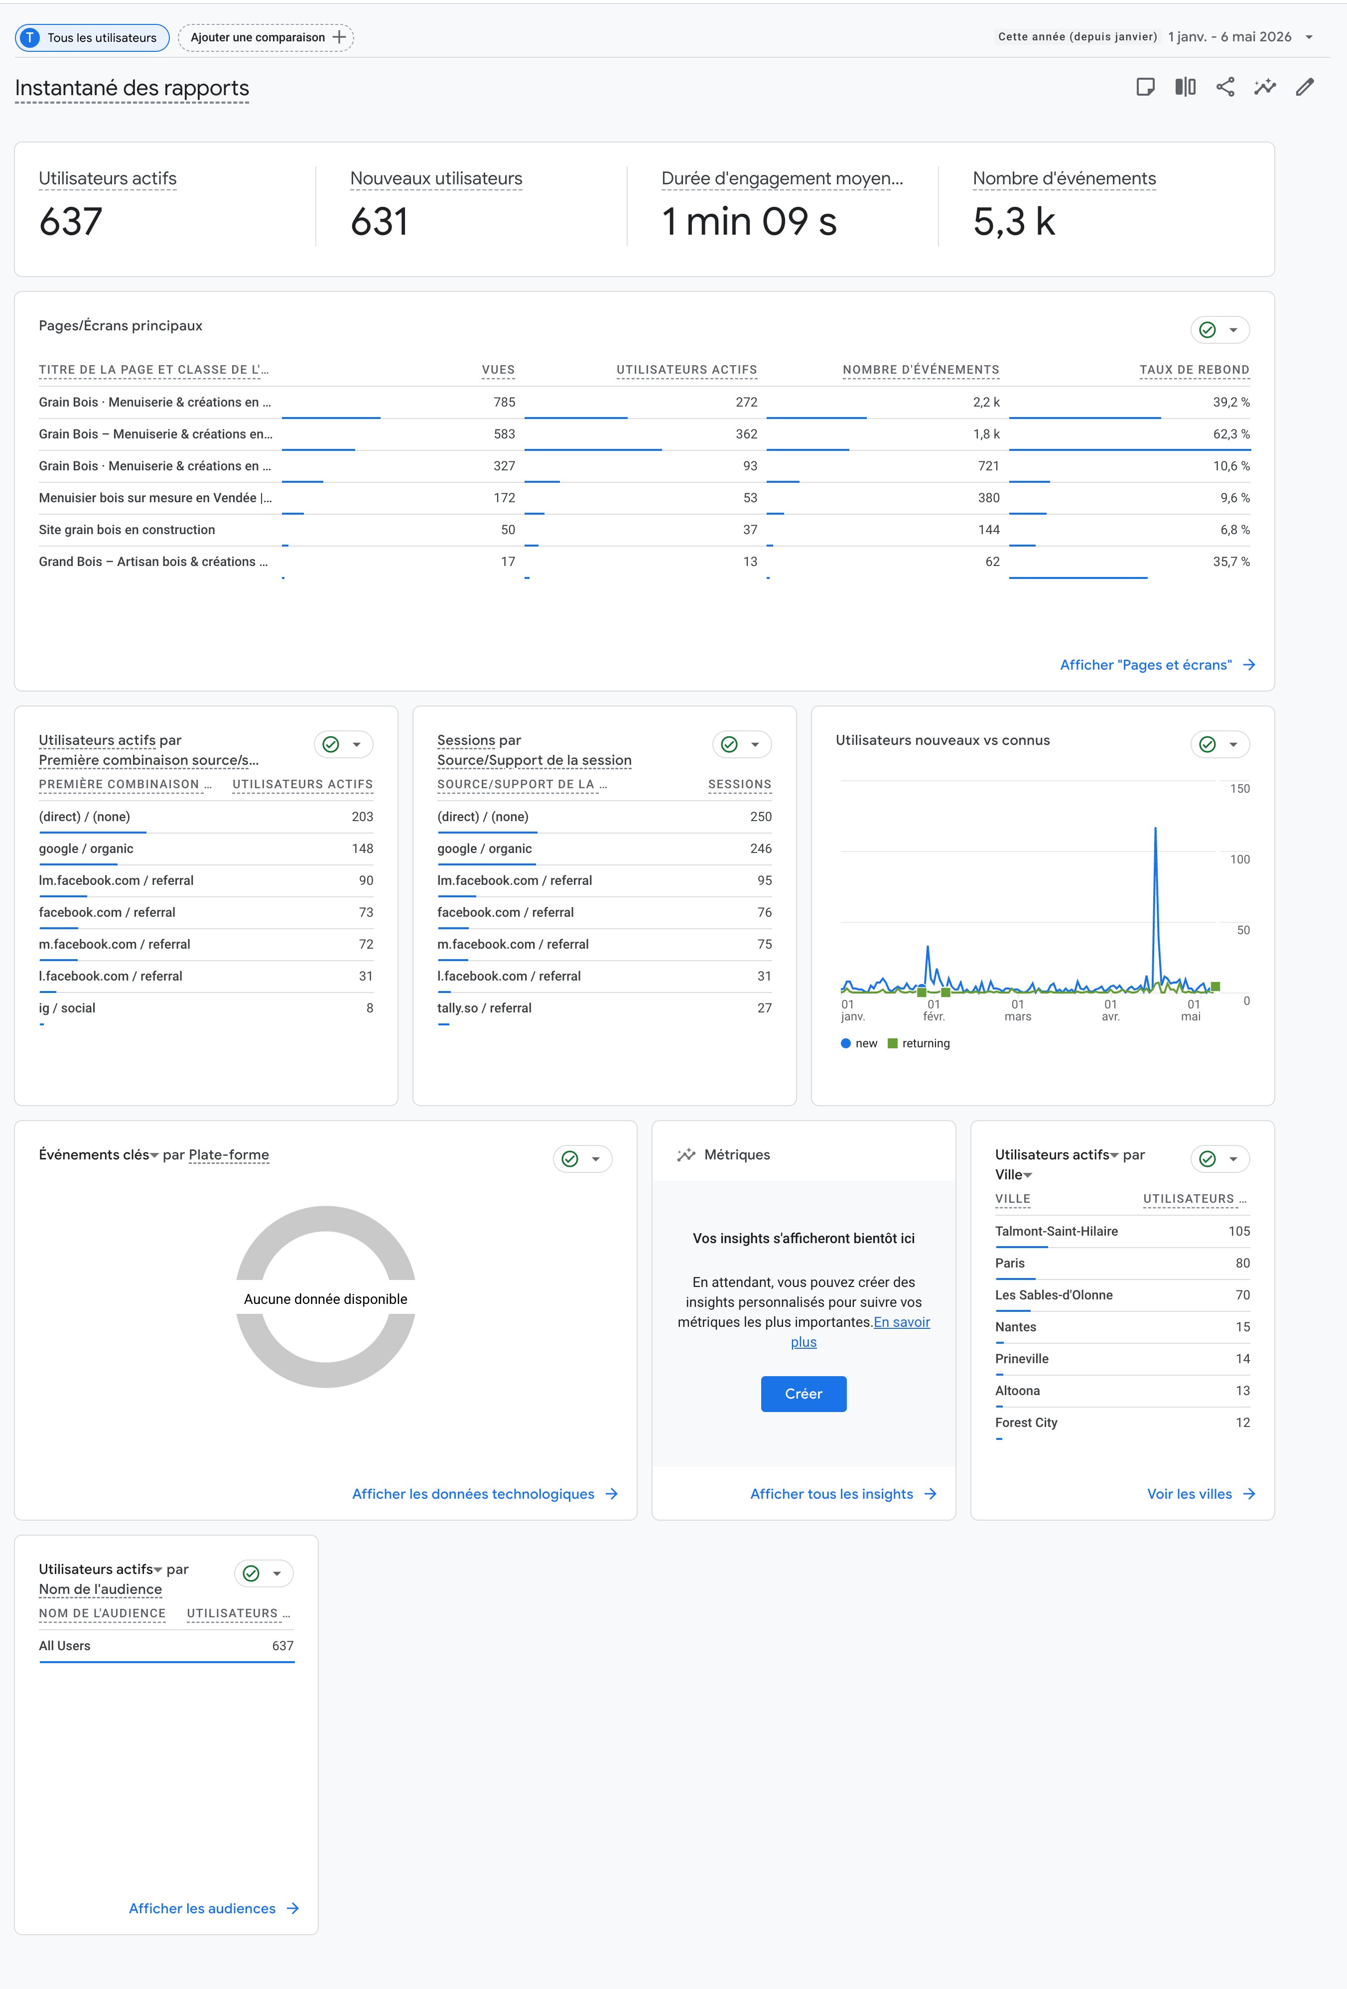Click arrow icon next to Afficher "Pages et écrans"
Screen dimensions: 1347x1989
1249,665
